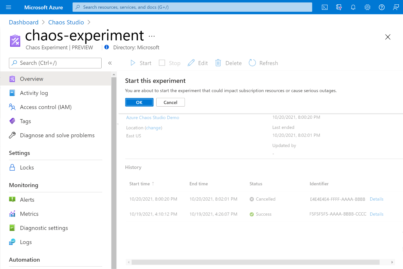Image resolution: width=403 pixels, height=269 pixels.
Task: Sort history by Start time column
Action: pyautogui.click(x=142, y=184)
